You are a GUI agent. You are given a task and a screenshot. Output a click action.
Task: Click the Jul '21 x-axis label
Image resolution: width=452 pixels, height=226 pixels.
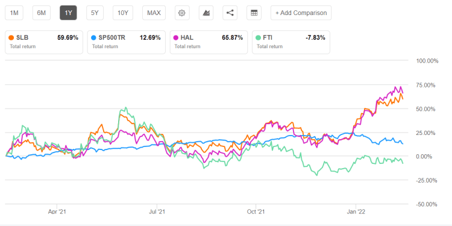pyautogui.click(x=157, y=212)
